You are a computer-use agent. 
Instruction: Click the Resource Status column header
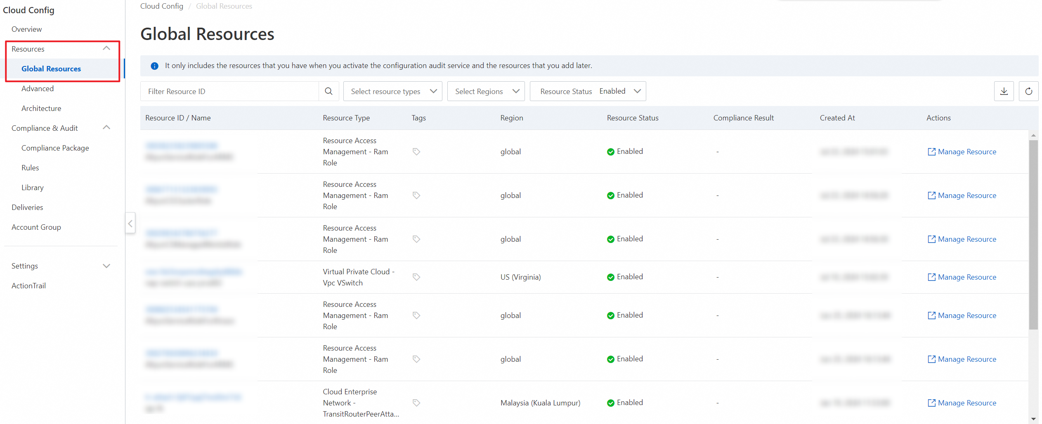point(633,118)
